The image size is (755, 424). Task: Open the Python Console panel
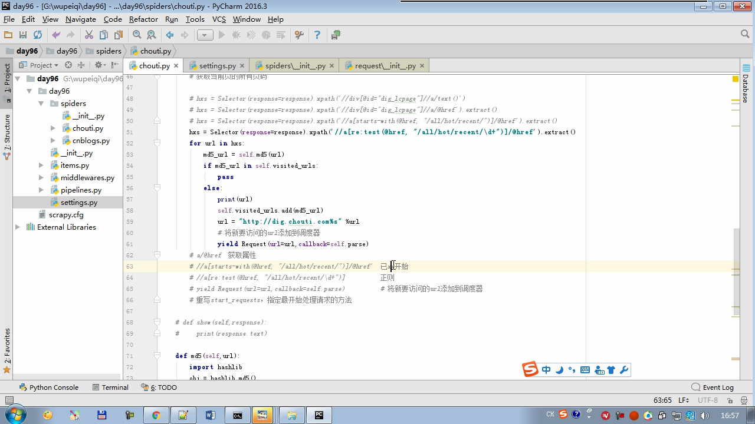tap(49, 387)
